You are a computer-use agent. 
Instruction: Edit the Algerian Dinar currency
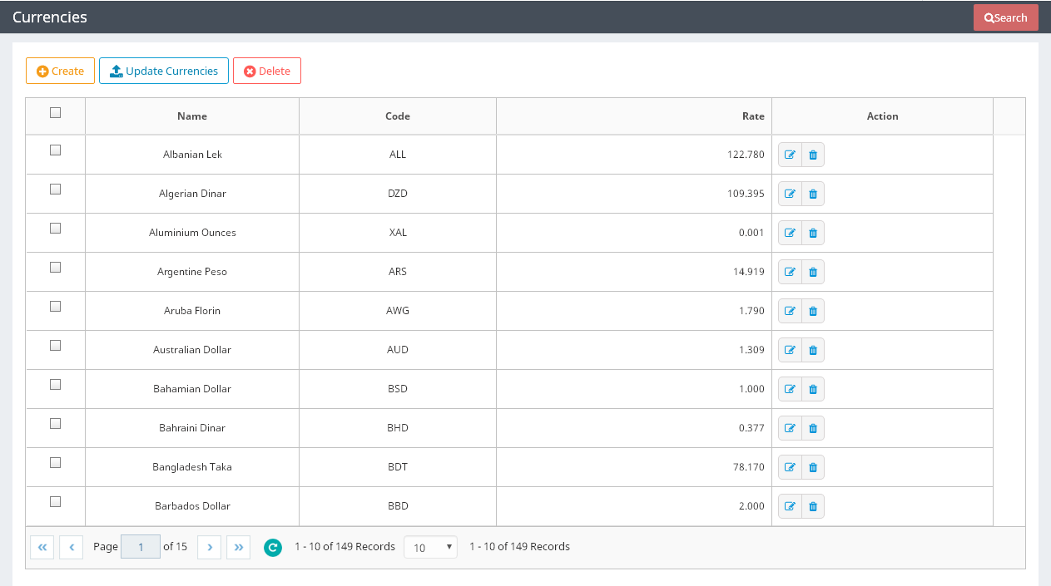click(x=790, y=194)
